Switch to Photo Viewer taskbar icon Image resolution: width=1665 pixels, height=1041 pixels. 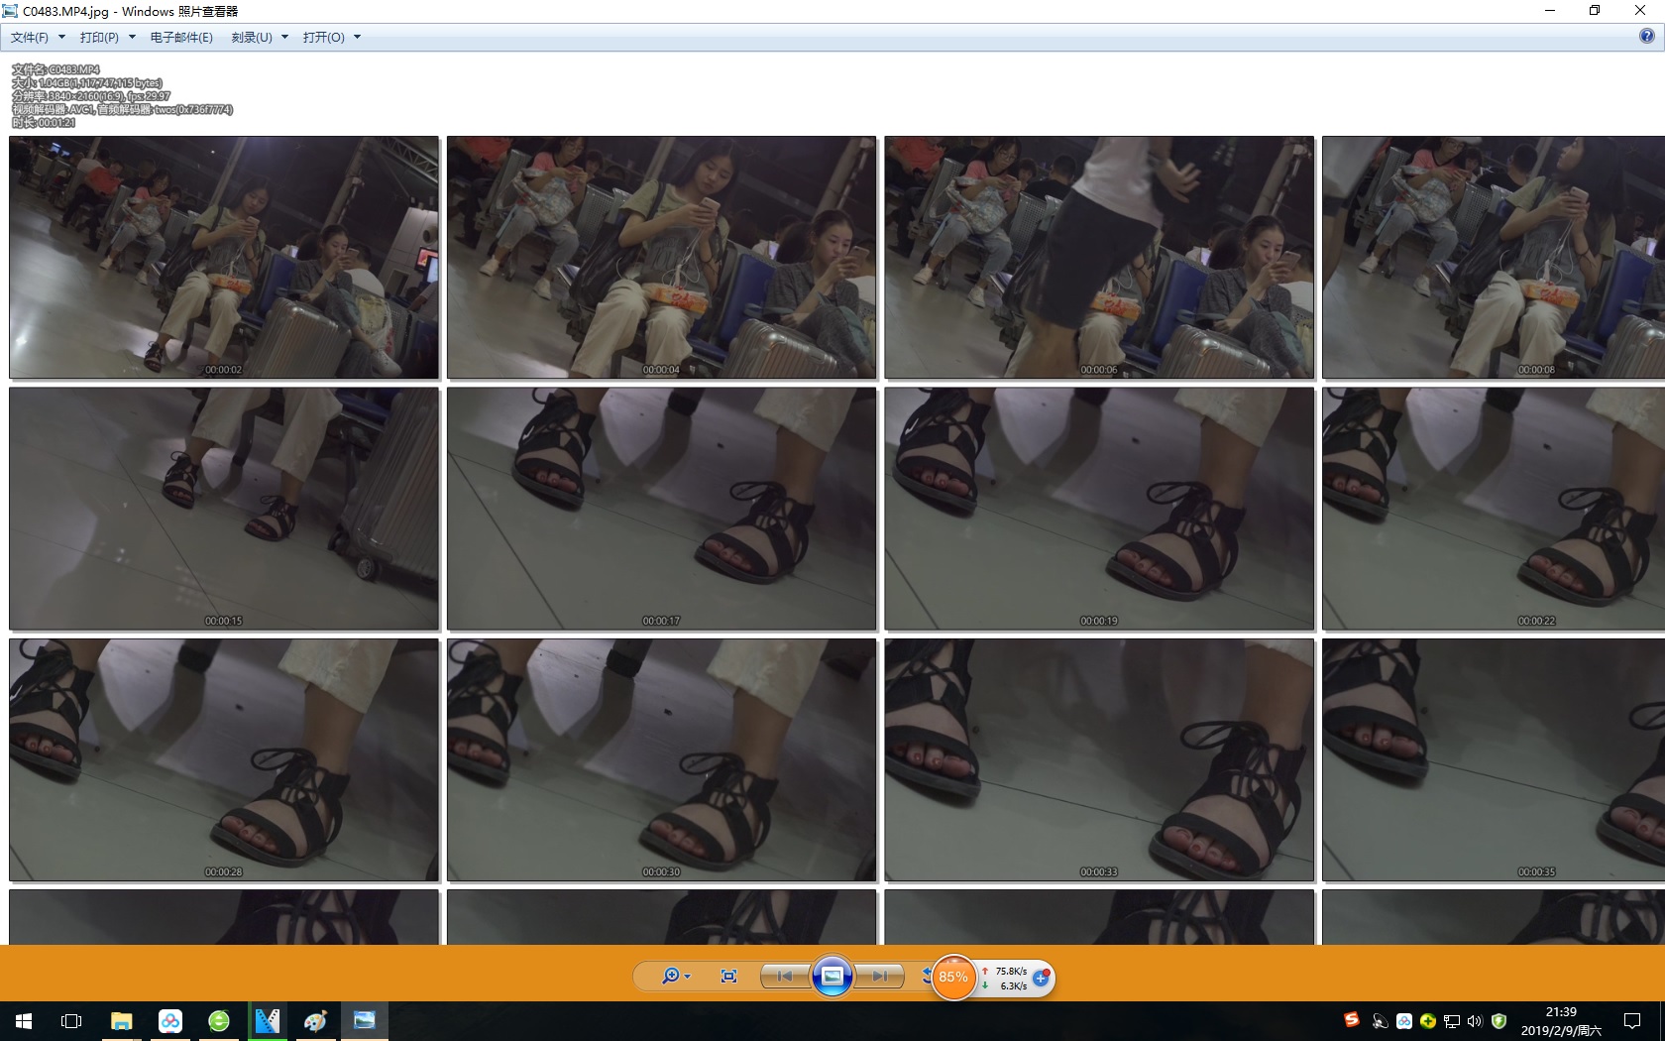pyautogui.click(x=365, y=1021)
